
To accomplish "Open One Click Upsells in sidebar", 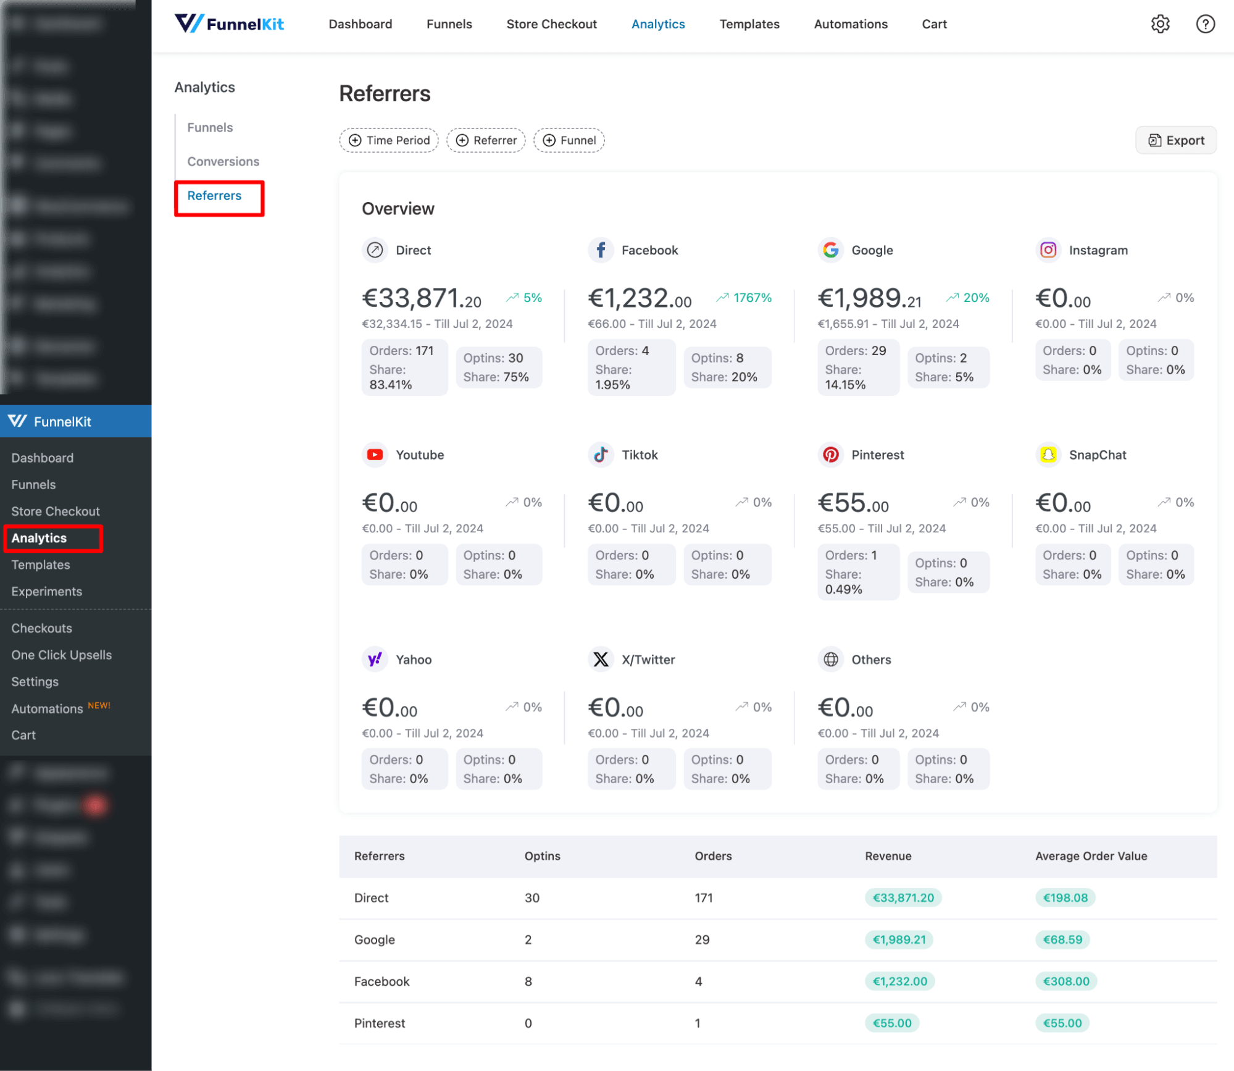I will click(61, 655).
